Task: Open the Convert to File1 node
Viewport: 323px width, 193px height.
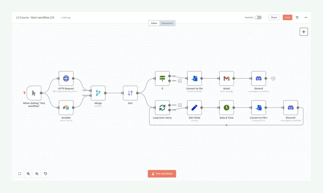Action: tap(258, 107)
